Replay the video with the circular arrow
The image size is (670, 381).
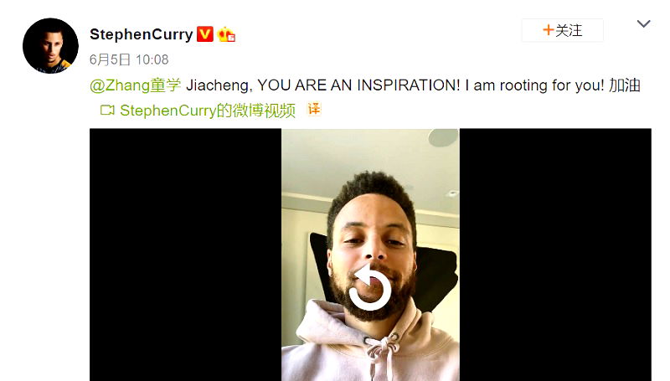(370, 287)
